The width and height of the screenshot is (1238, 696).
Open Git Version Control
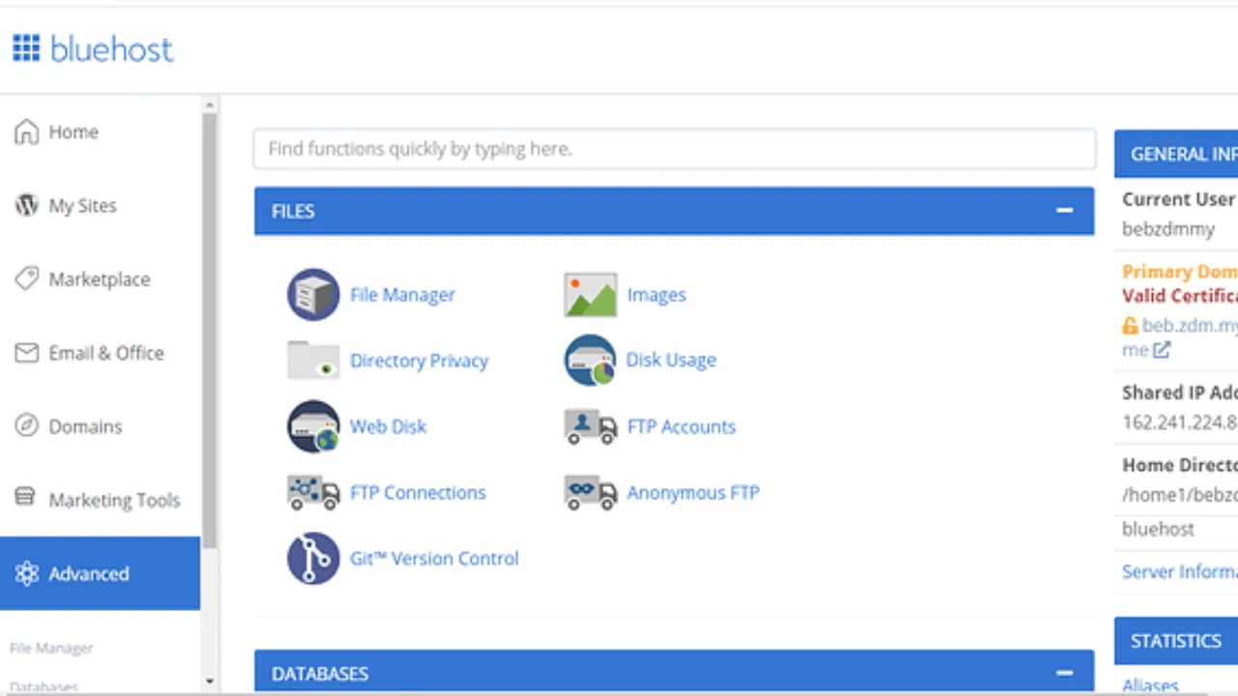pyautogui.click(x=312, y=558)
